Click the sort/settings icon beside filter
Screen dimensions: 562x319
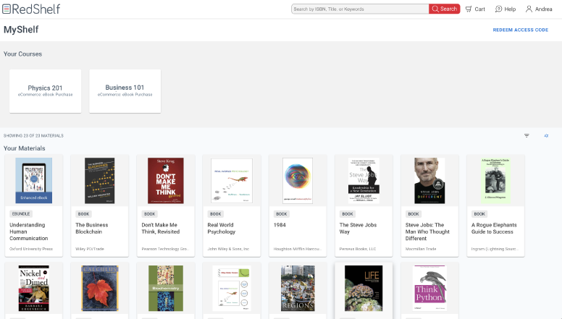pyautogui.click(x=546, y=136)
